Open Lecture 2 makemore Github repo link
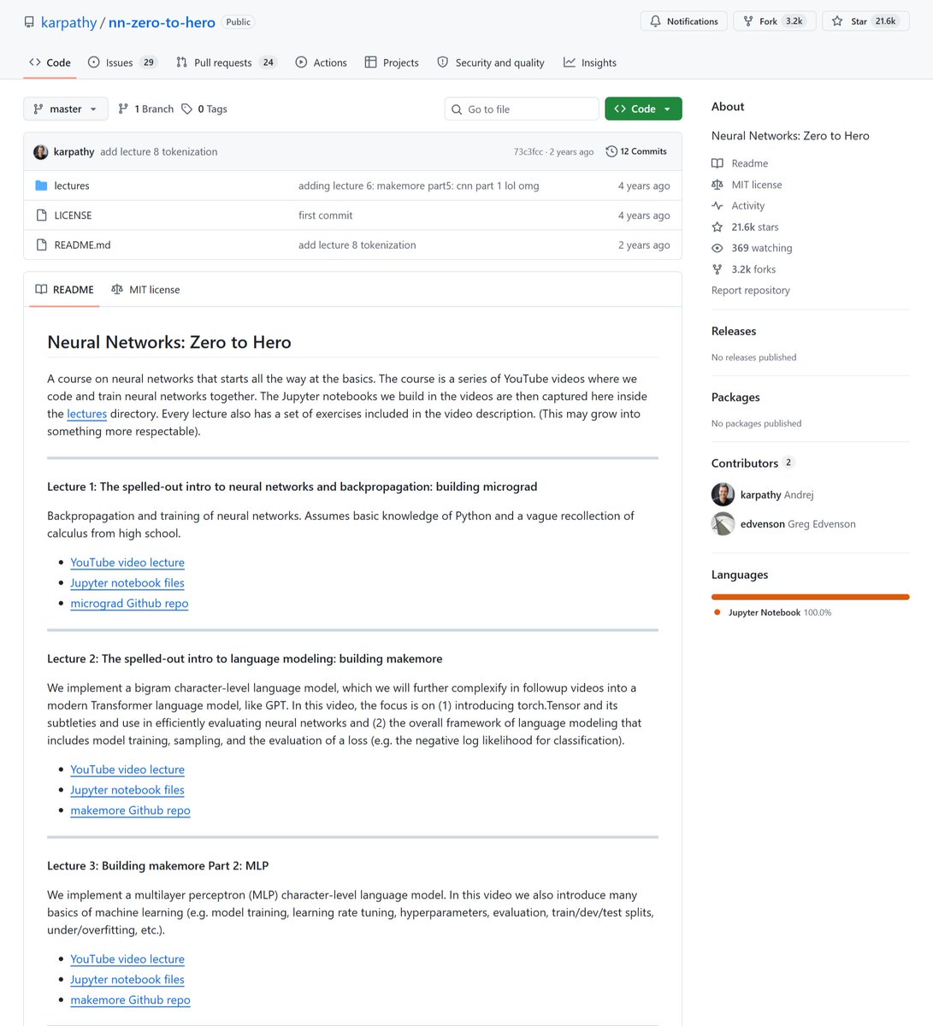The image size is (933, 1026). [130, 811]
